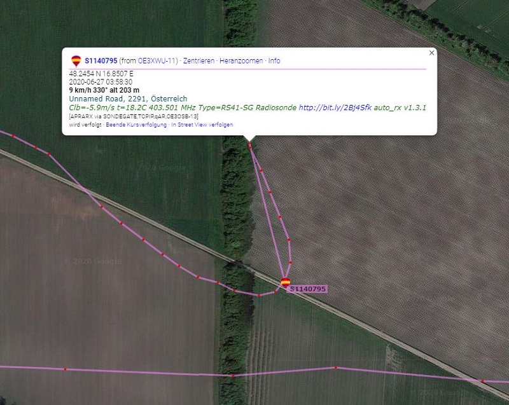
Task: Open the Info link for this radiosonde
Action: pos(274,61)
